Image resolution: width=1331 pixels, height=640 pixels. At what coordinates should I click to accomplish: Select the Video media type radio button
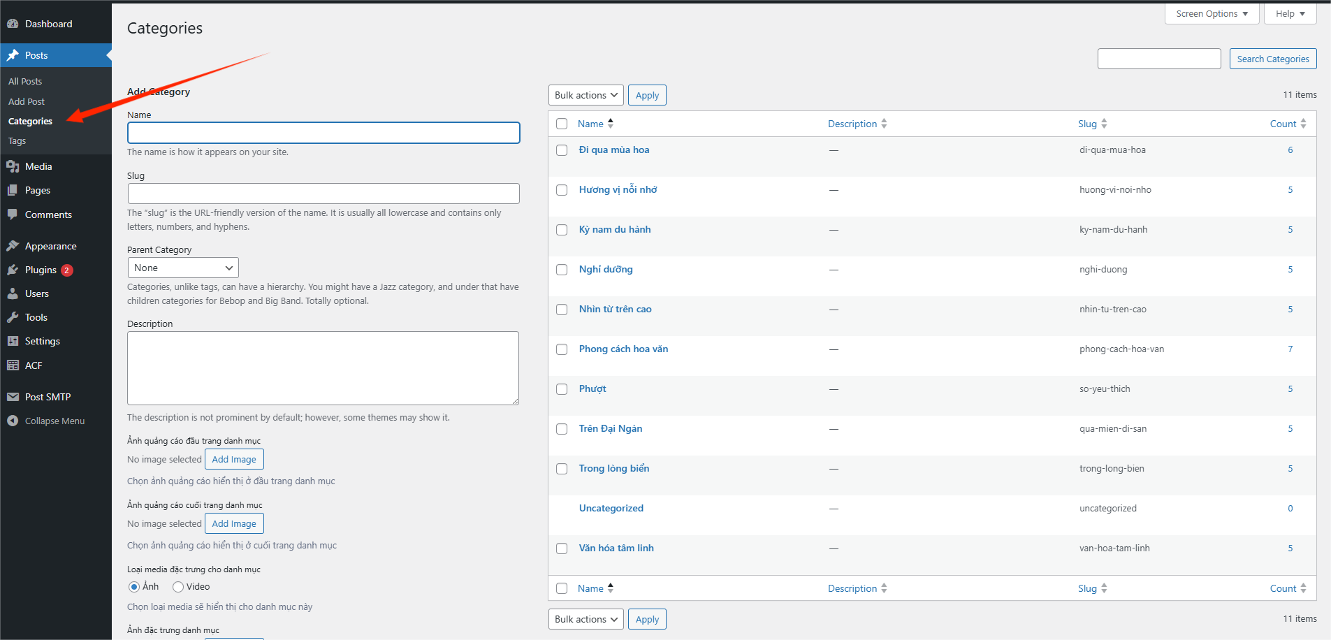178,587
